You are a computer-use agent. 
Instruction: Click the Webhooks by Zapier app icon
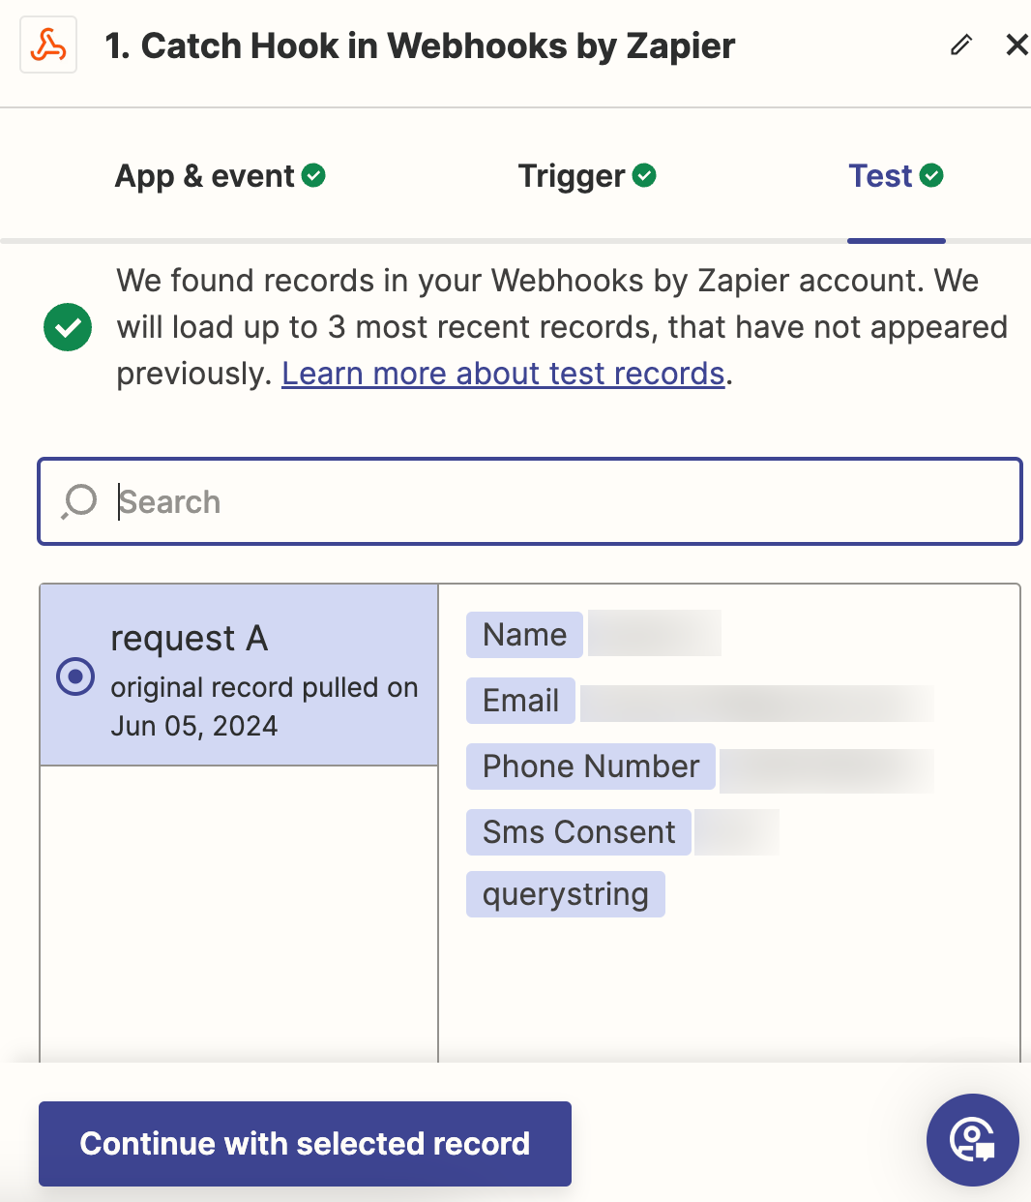coord(48,45)
